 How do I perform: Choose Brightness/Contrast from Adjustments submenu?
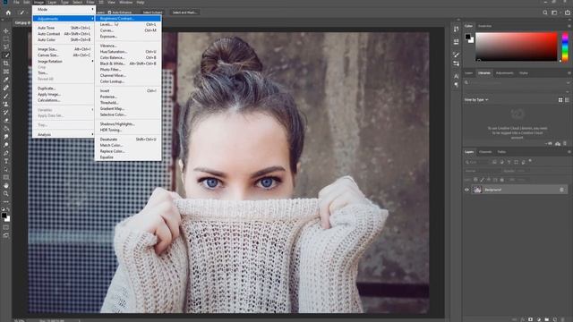(128, 18)
